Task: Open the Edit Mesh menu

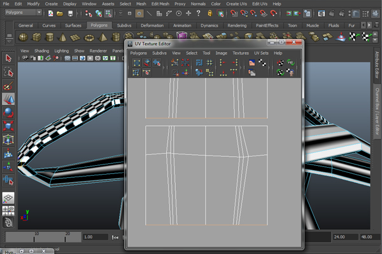Action: tap(160, 4)
